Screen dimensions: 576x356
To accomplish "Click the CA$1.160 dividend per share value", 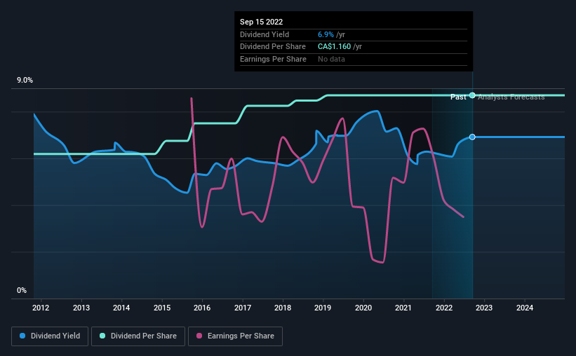I will (334, 47).
